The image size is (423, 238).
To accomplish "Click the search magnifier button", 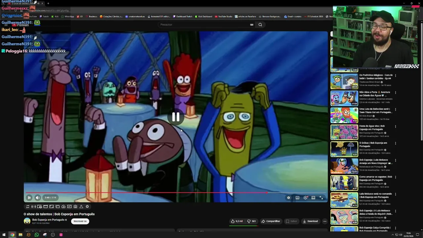I will (x=260, y=24).
